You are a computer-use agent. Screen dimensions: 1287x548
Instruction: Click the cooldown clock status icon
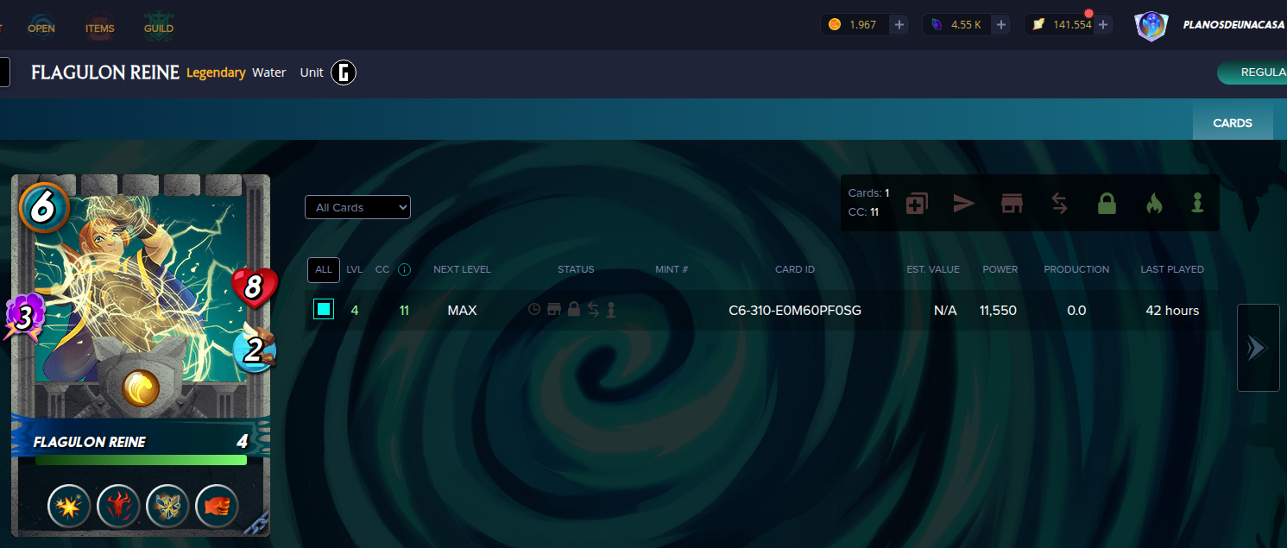click(x=534, y=309)
